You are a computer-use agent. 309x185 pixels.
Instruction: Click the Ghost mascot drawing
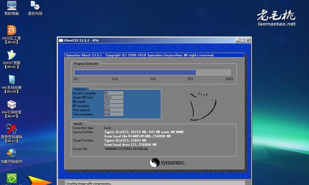click(x=203, y=106)
